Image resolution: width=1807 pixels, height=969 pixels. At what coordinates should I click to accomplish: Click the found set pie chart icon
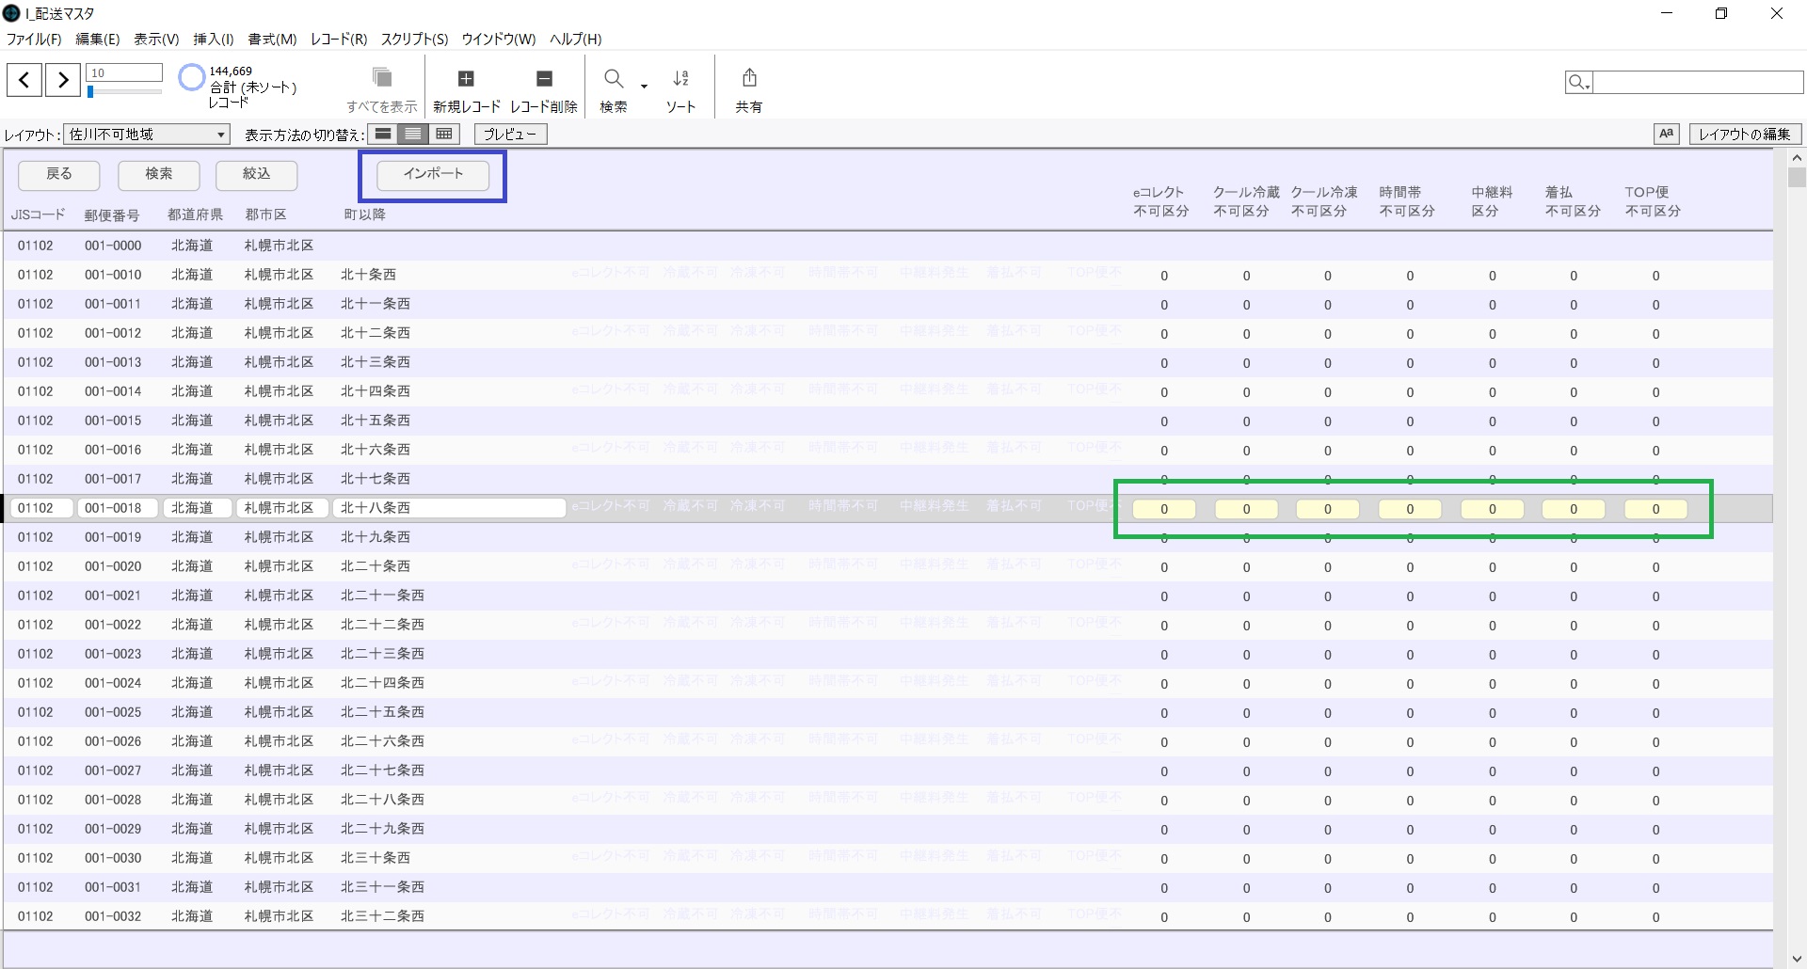tap(191, 77)
